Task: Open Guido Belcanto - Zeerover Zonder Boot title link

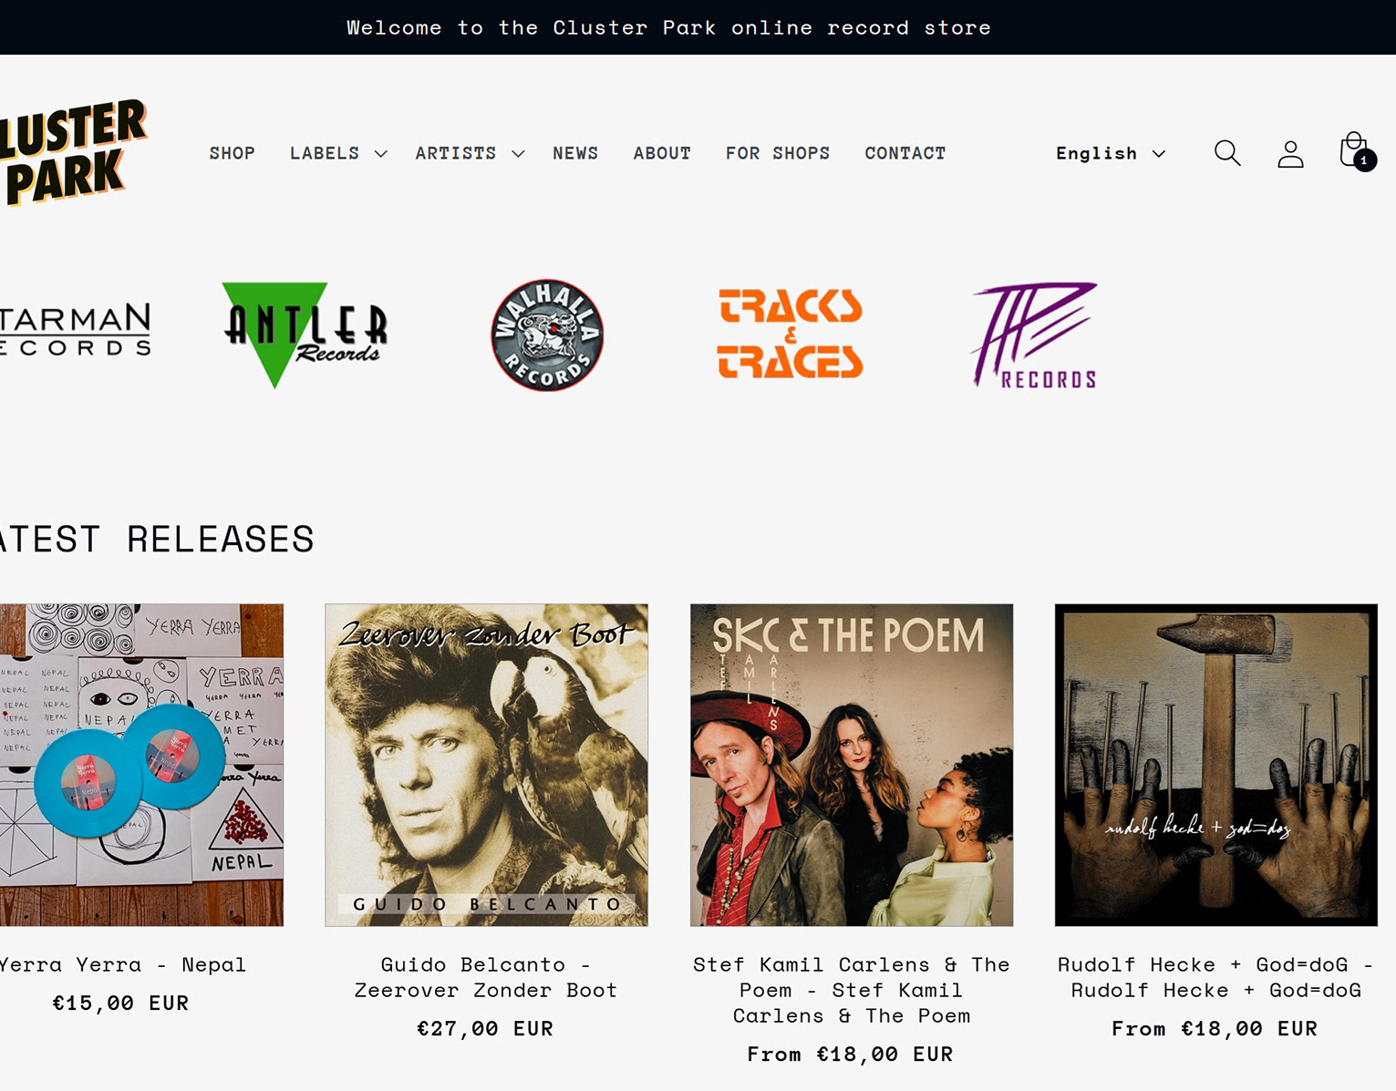Action: point(486,977)
